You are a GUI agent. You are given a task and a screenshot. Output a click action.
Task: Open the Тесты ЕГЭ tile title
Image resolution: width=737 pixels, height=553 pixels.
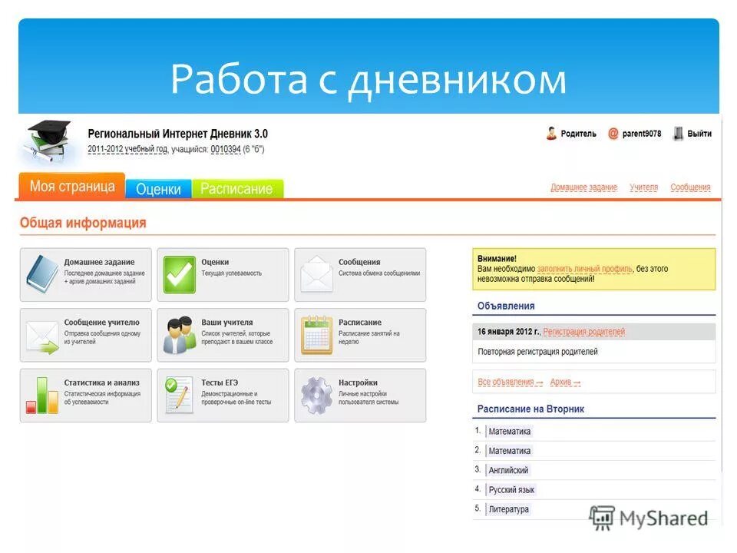[x=220, y=382]
